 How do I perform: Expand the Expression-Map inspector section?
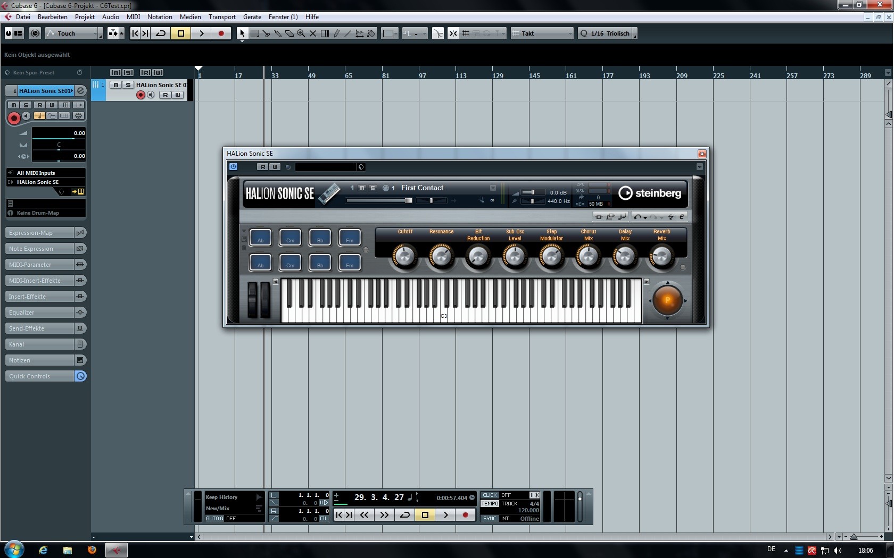tap(40, 233)
